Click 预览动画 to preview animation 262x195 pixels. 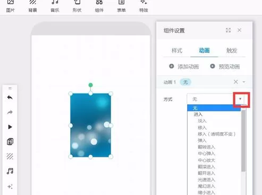coord(225,66)
